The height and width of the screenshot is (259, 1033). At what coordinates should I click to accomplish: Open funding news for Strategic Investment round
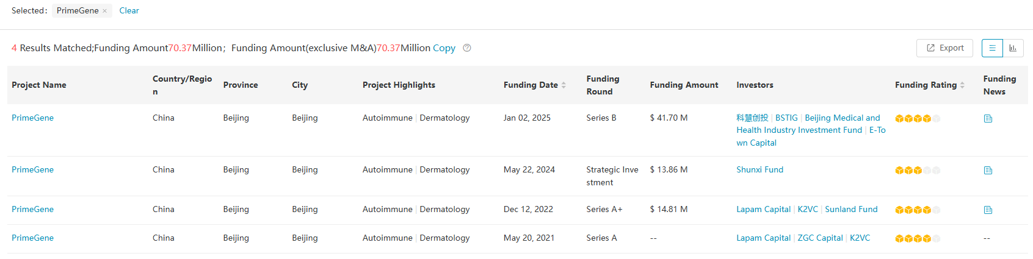988,171
